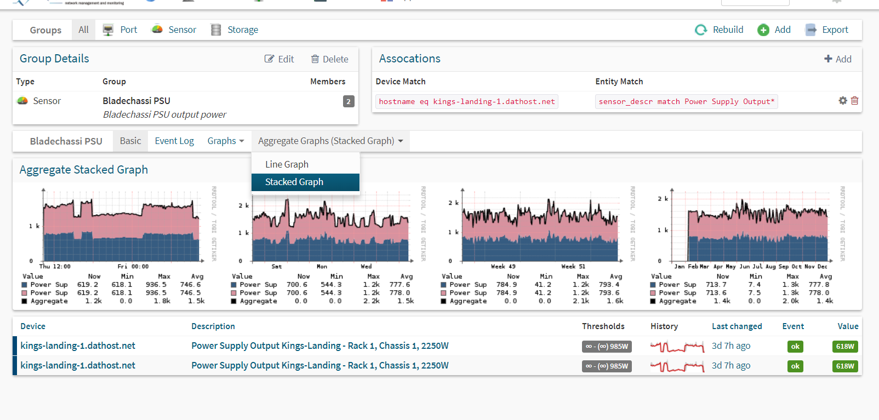Viewport: 879px width, 420px height.
Task: Click second row '3d 7h ago' text
Action: (731, 365)
